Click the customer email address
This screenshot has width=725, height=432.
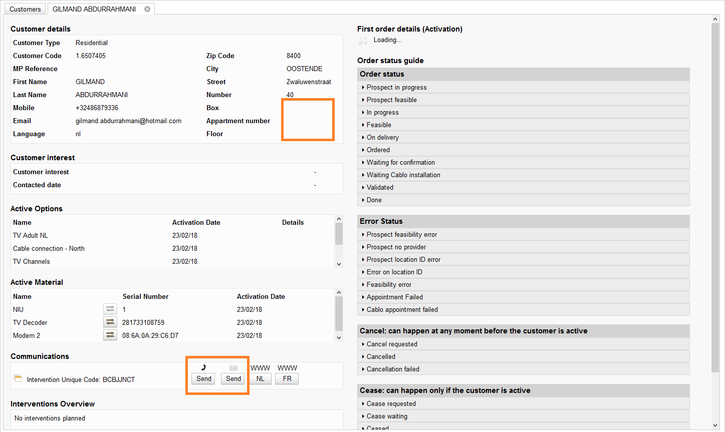click(x=128, y=121)
